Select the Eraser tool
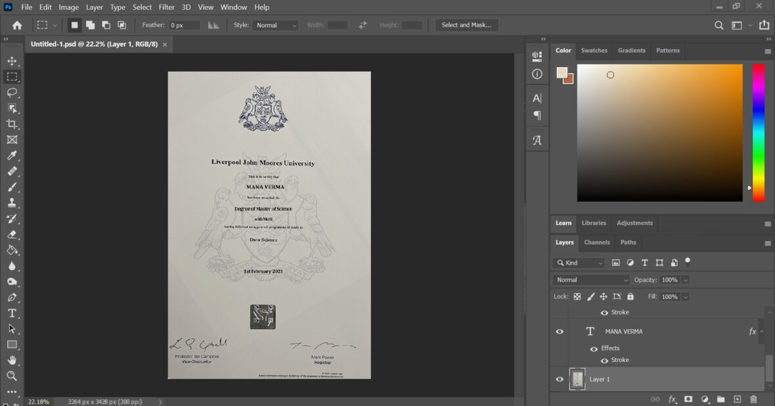Viewport: 775px width, 406px height. pos(12,235)
